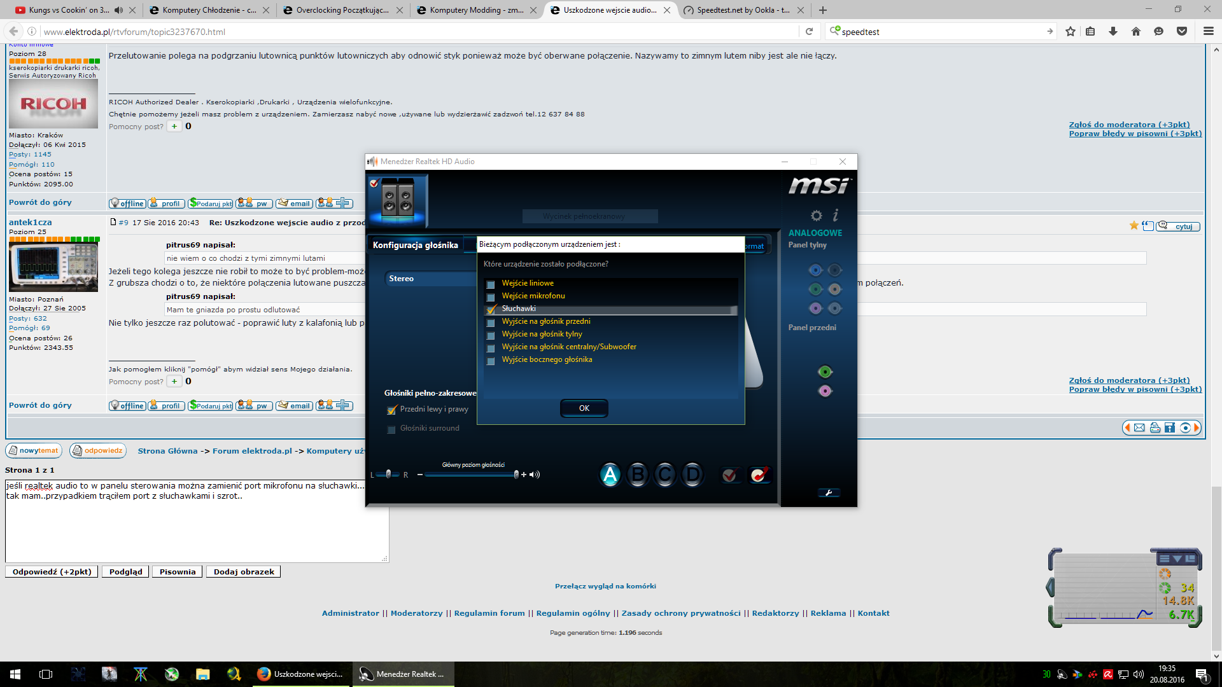Switch to 'Konfiguracja głośnika' tab
Image resolution: width=1222 pixels, height=687 pixels.
pyautogui.click(x=415, y=245)
